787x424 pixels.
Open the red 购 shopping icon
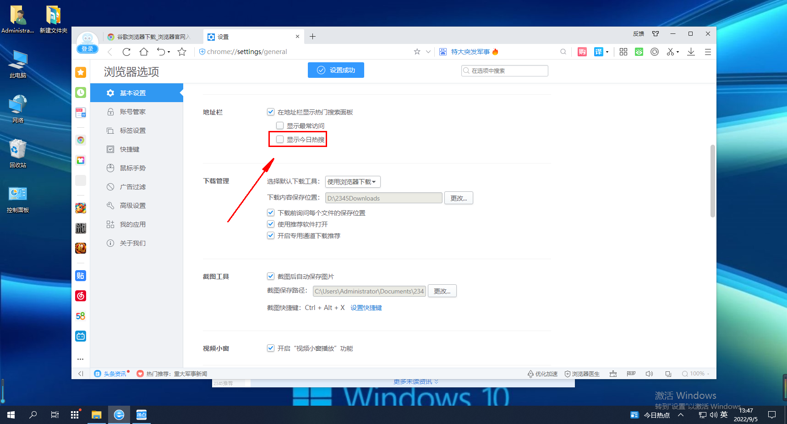coord(582,52)
